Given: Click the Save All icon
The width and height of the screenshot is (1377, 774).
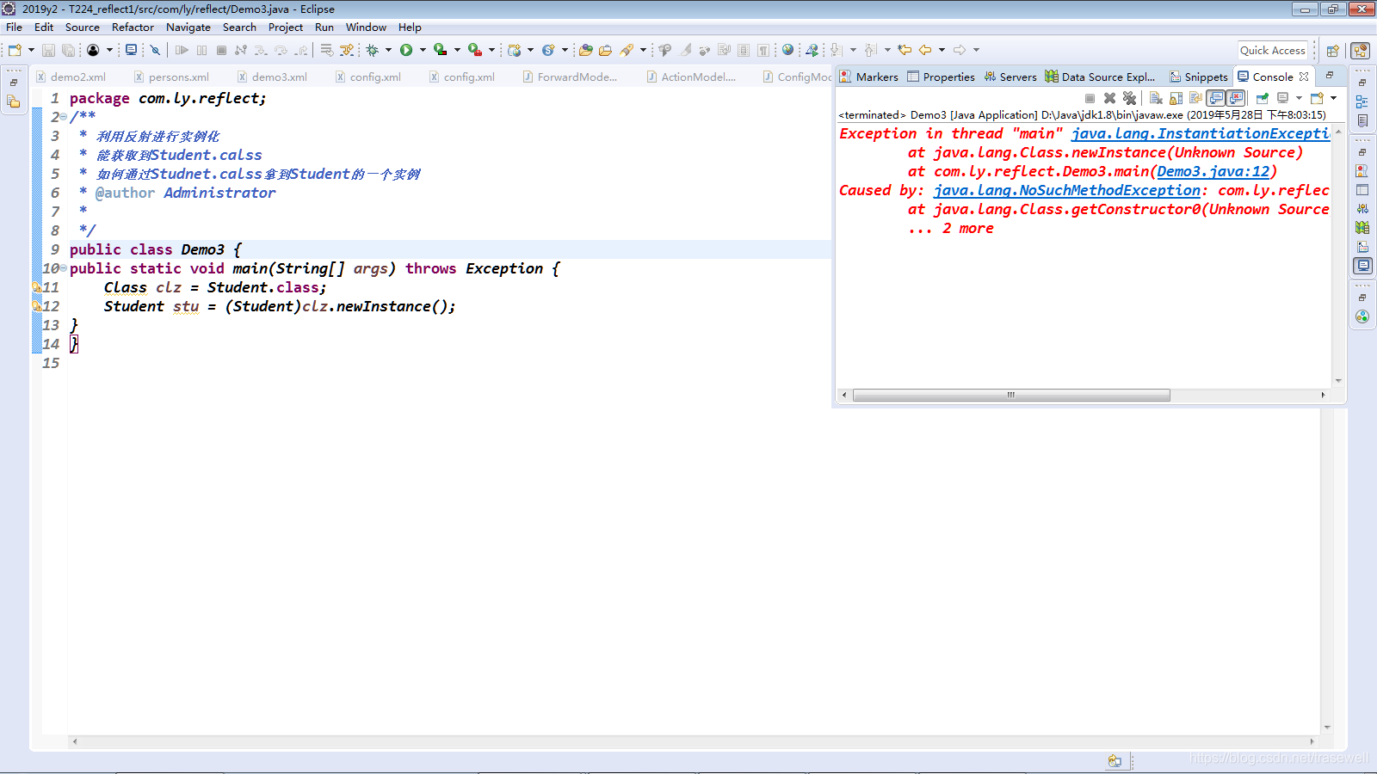Looking at the screenshot, I should tap(68, 50).
